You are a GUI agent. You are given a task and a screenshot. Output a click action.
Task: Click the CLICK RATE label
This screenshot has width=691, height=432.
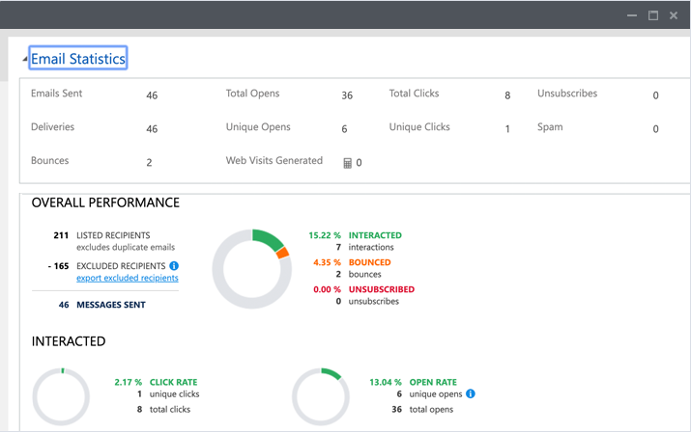point(174,382)
